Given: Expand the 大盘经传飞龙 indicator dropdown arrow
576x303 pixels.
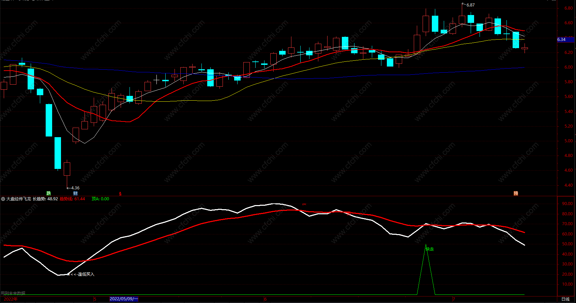Looking at the screenshot, I should 3,199.
